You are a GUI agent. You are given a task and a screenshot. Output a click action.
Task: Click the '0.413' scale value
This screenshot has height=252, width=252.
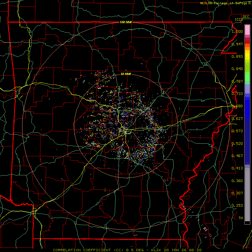(x=237, y=168)
